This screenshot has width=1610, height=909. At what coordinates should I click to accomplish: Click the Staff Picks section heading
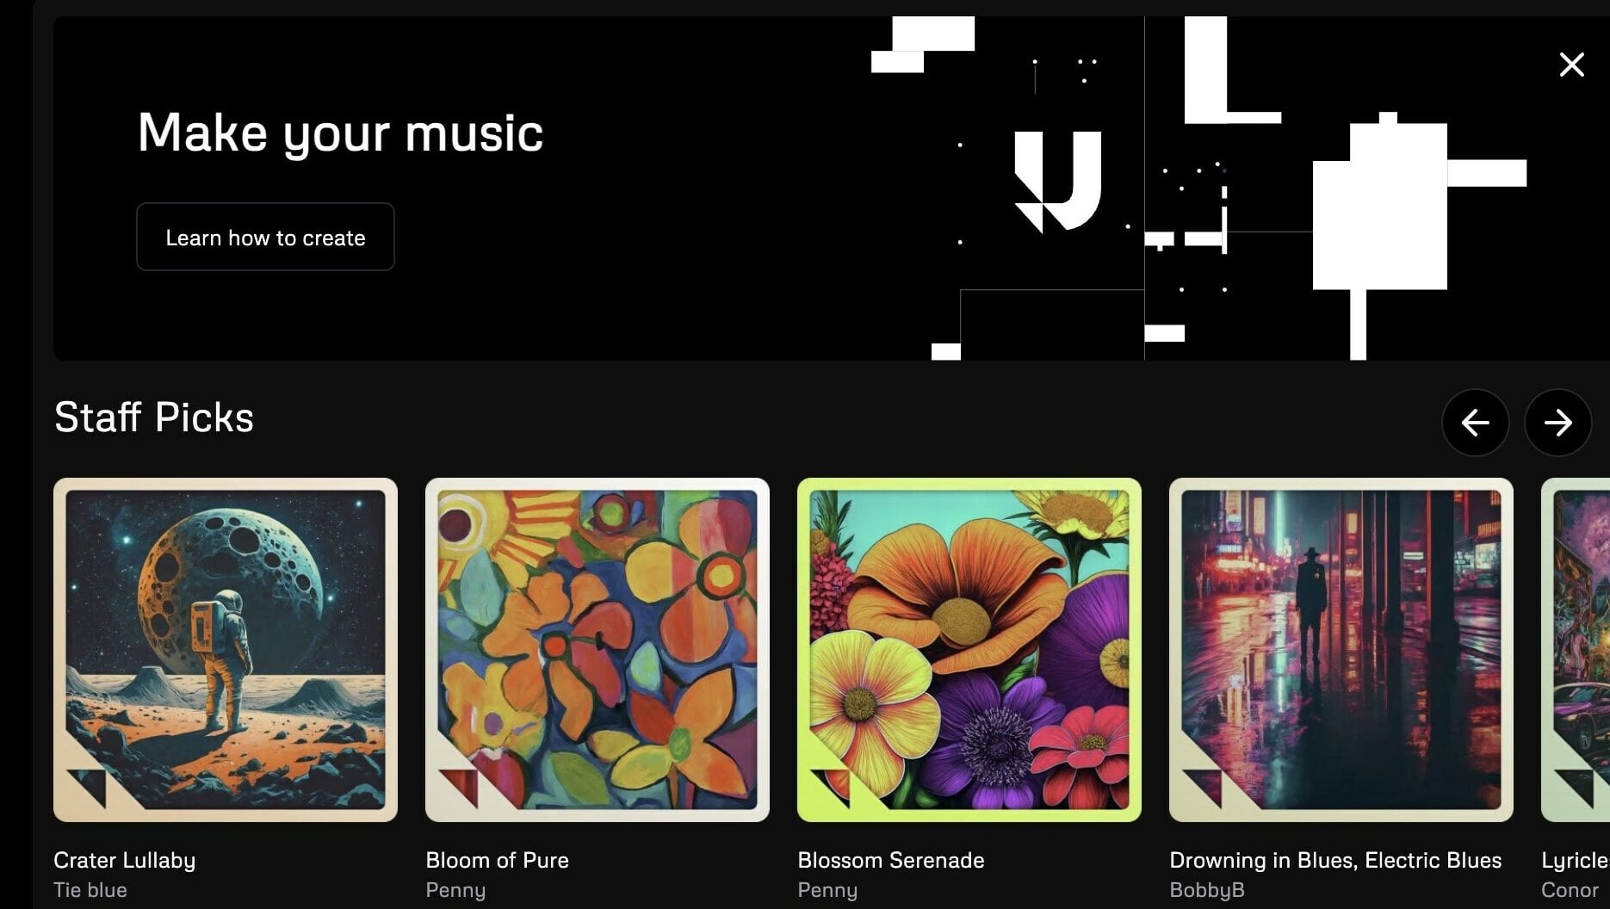[x=154, y=417]
